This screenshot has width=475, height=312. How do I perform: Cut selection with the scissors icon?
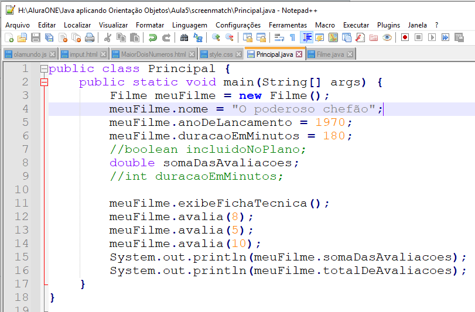[x=107, y=37]
